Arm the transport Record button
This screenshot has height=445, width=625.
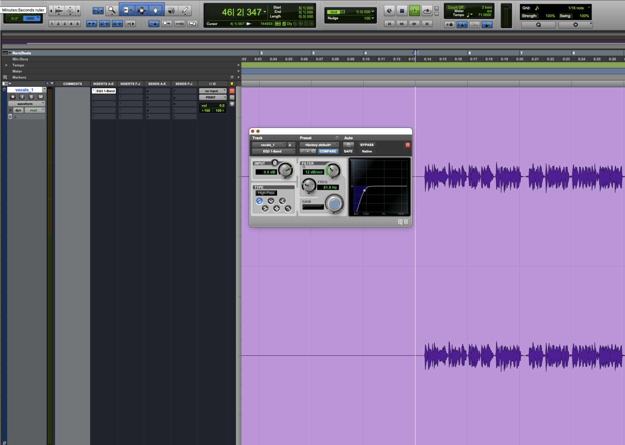tap(427, 11)
